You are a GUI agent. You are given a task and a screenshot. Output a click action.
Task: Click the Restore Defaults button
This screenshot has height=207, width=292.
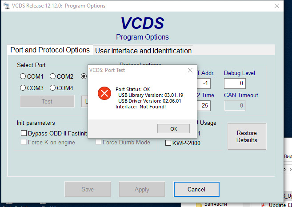(247, 136)
